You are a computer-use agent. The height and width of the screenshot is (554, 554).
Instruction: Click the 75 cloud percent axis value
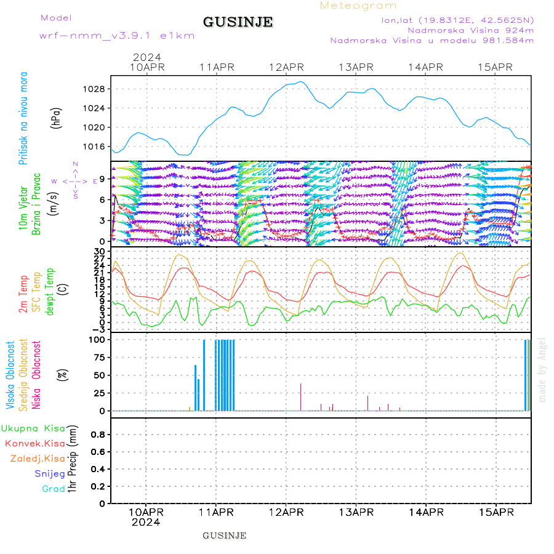click(x=100, y=358)
